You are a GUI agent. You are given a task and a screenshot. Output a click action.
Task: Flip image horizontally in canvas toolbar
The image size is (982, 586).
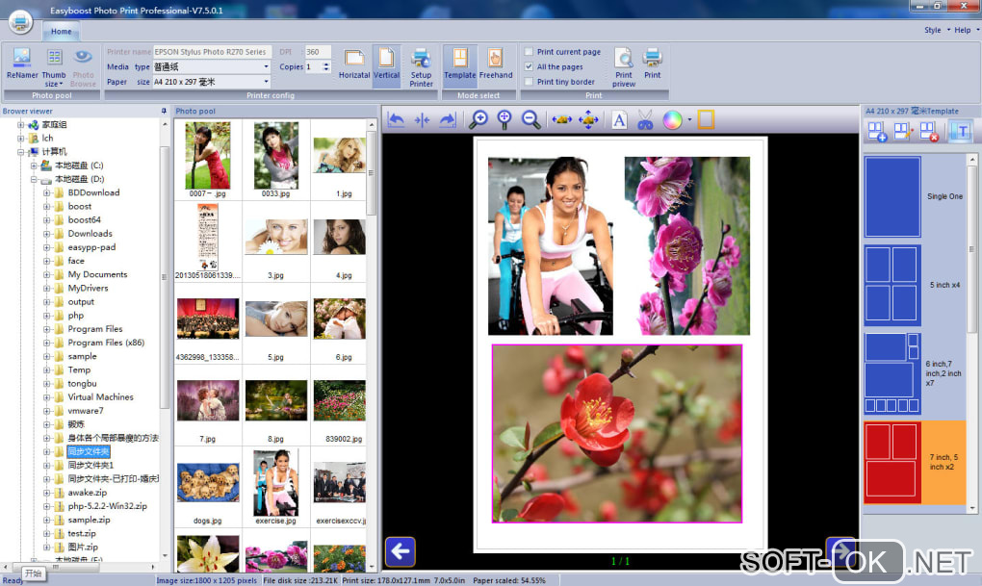422,119
